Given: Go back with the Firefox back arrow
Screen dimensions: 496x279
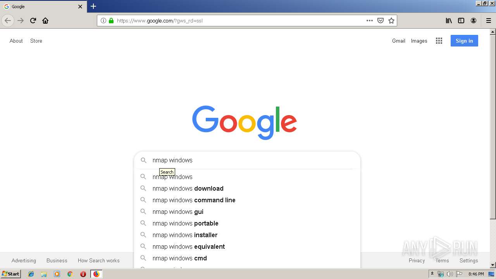Looking at the screenshot, I should point(8,21).
